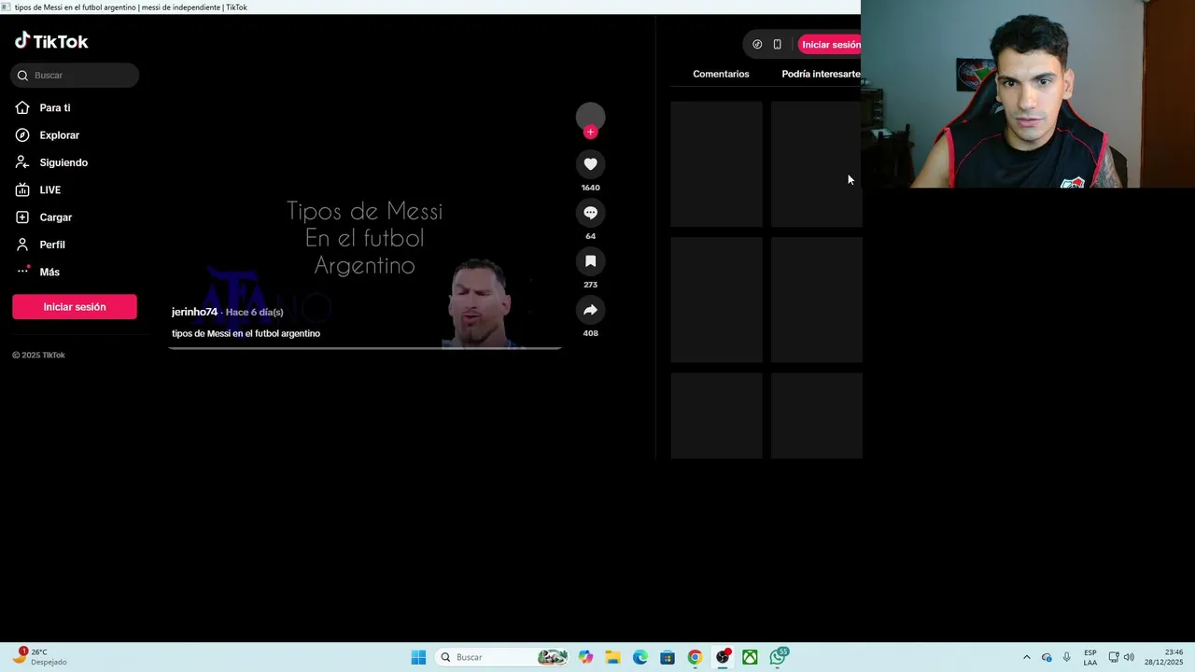1195x672 pixels.
Task: Open network settings from the tray icon
Action: click(1114, 657)
